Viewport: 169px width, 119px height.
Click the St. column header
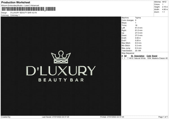(x=132, y=56)
